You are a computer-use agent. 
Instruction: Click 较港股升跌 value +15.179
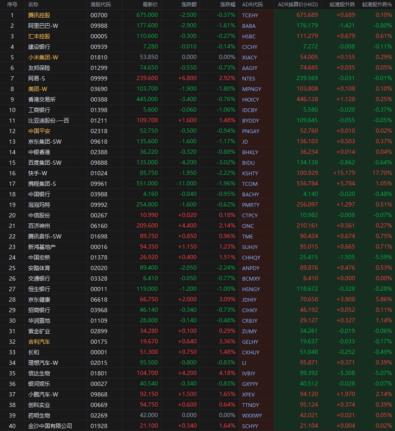pos(344,173)
